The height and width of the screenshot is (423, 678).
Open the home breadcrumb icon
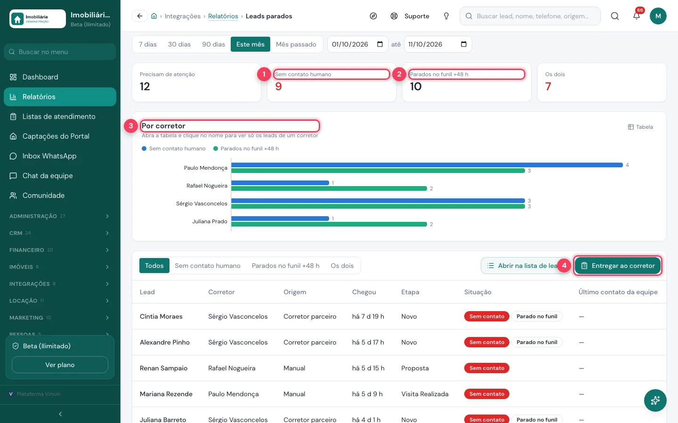154,16
